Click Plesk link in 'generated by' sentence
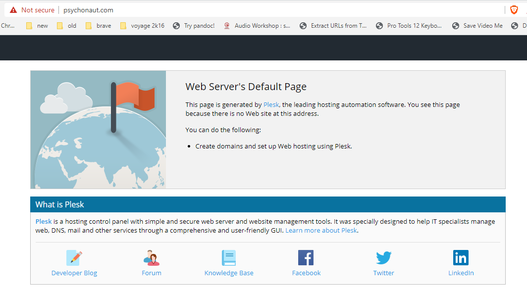 [x=271, y=105]
